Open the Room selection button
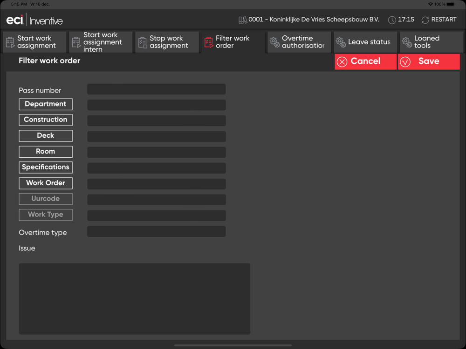The image size is (466, 349). pyautogui.click(x=46, y=152)
